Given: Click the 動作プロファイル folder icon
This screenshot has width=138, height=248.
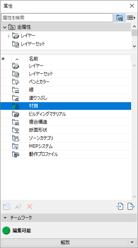Looking at the screenshot, I should click(x=15, y=154).
